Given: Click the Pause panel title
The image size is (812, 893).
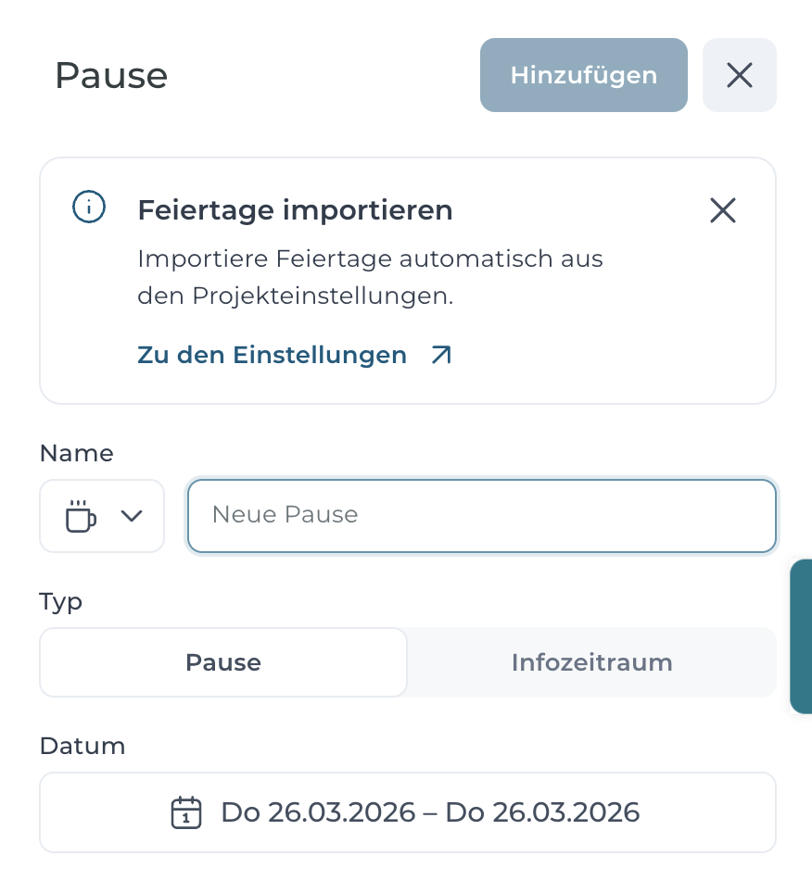Looking at the screenshot, I should [111, 75].
